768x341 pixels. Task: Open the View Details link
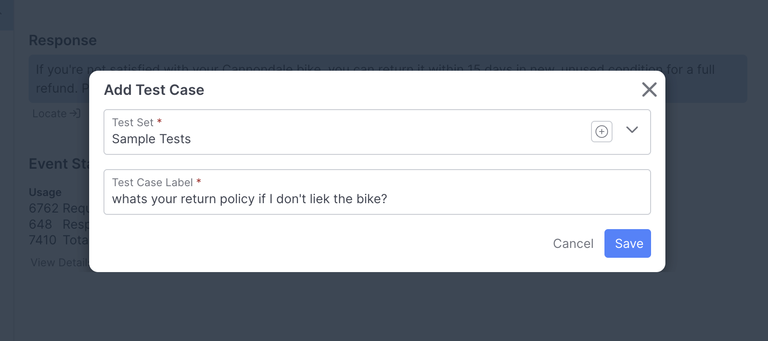coord(58,263)
